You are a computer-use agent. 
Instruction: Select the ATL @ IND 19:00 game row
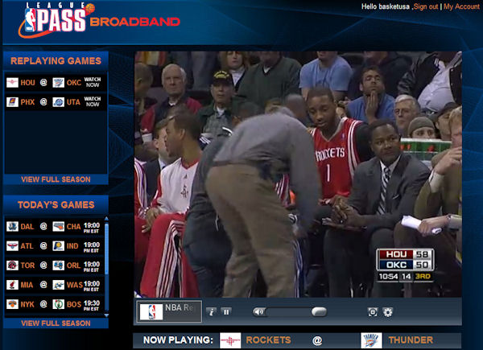pos(55,246)
